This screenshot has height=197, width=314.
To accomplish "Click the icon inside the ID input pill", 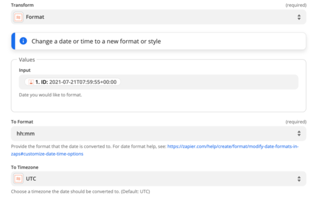I will click(x=31, y=82).
